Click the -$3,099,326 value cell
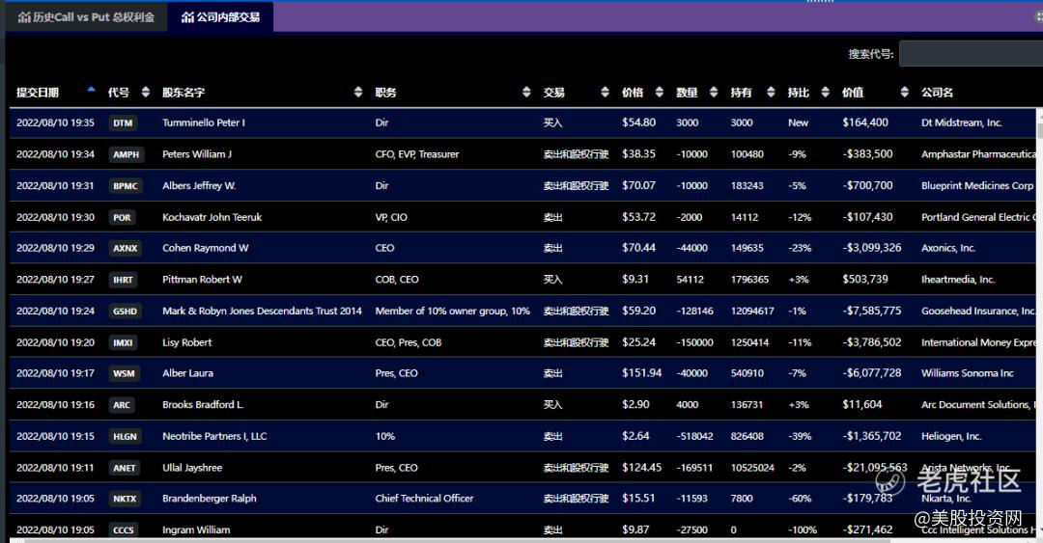 point(871,248)
